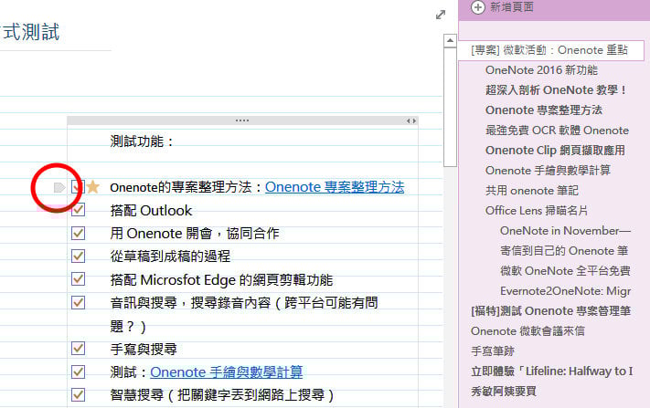Toggle checkbox for 音訊與搜尋 item

tap(78, 302)
